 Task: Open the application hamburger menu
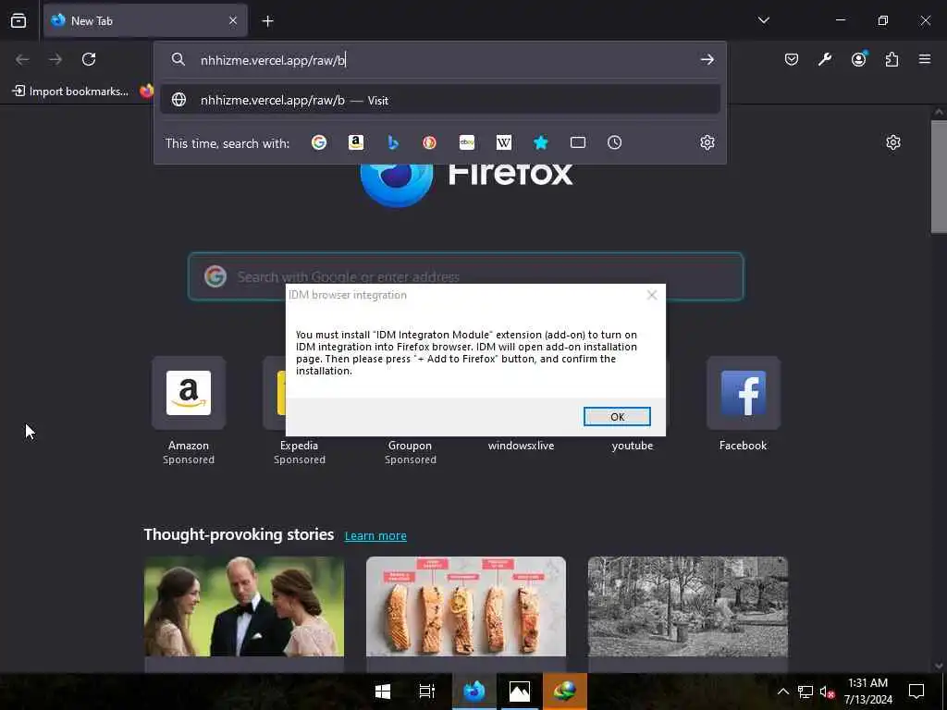925,59
